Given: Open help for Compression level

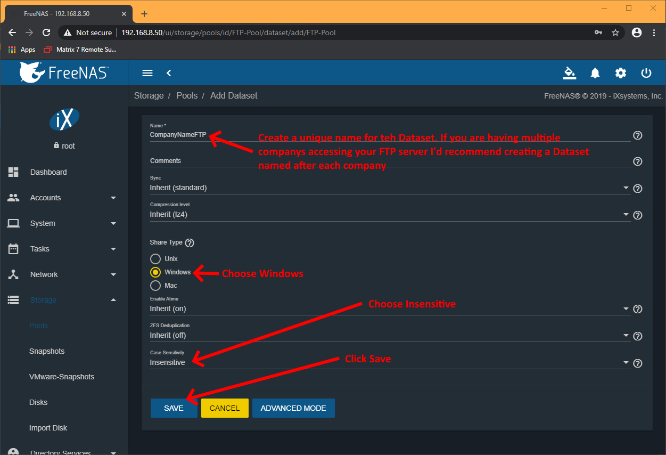Looking at the screenshot, I should pos(638,215).
